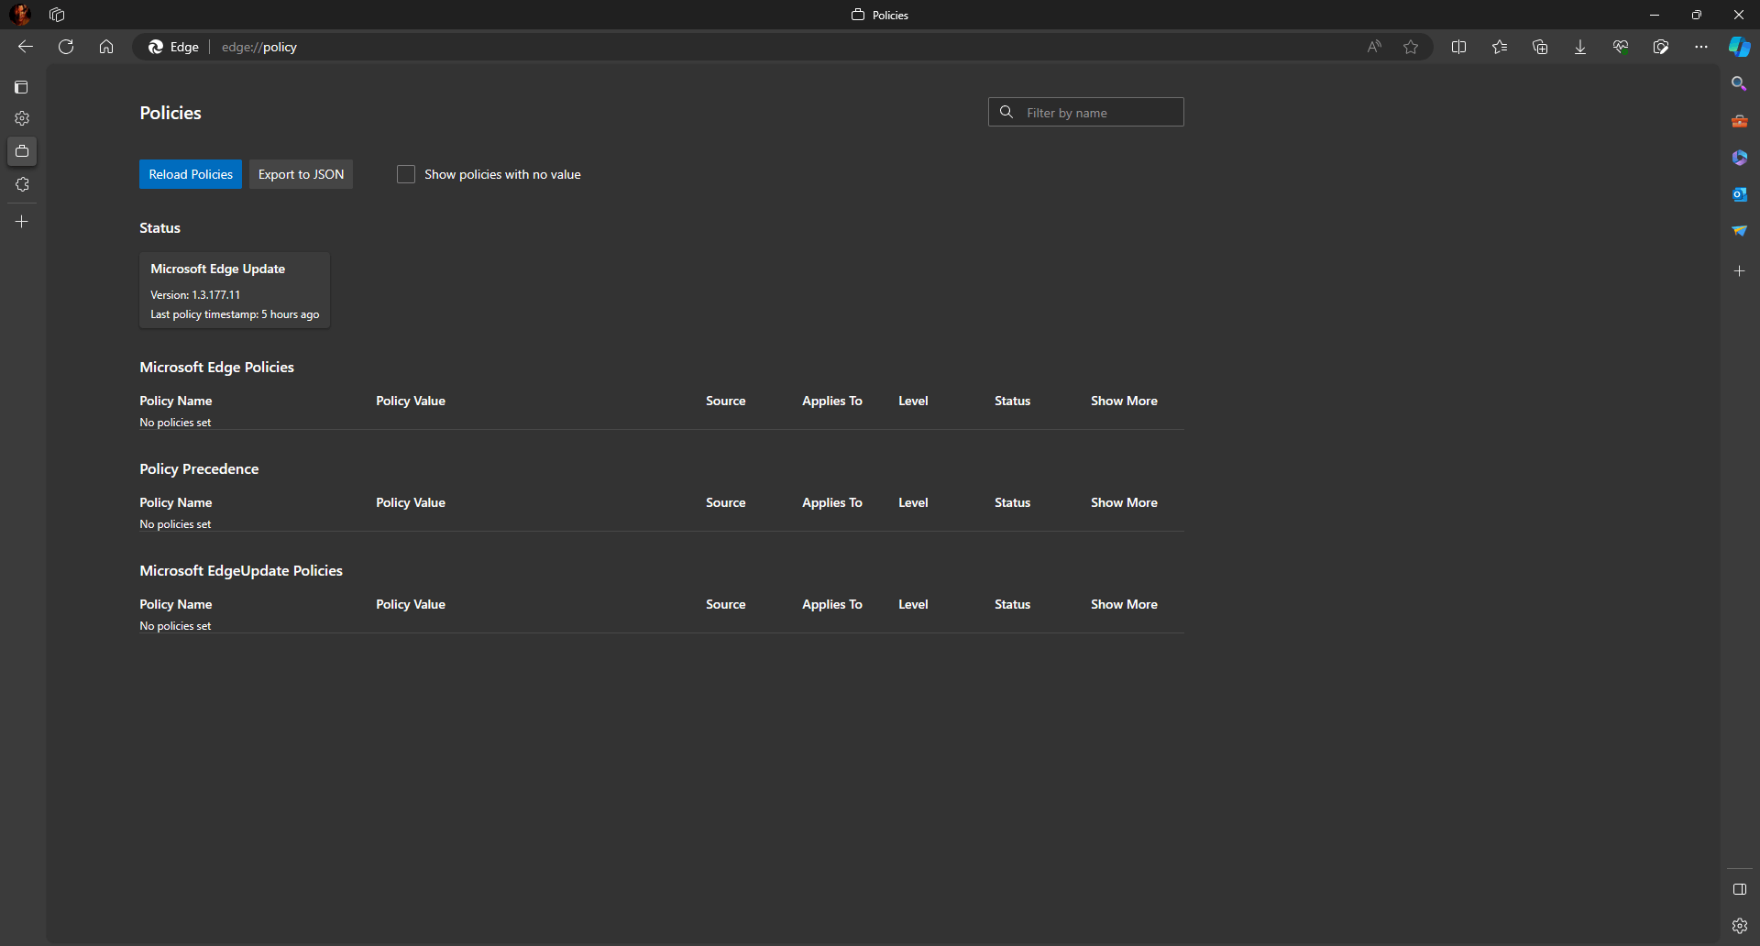Go to the Home page
The height and width of the screenshot is (946, 1760).
[x=106, y=47]
